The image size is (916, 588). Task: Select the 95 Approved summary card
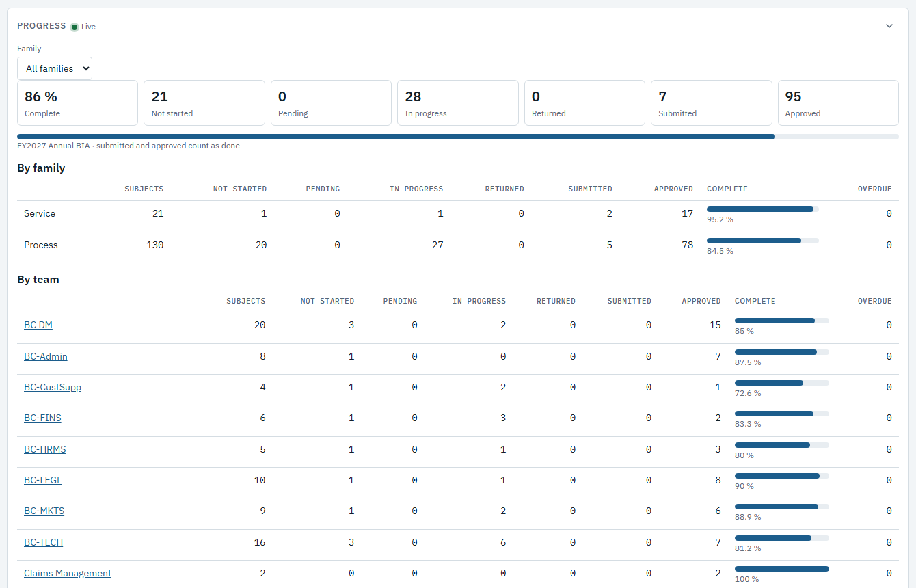point(838,103)
